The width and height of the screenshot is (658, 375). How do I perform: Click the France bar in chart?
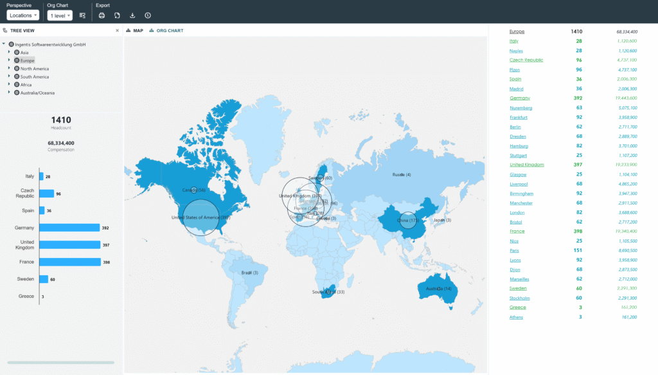70,262
